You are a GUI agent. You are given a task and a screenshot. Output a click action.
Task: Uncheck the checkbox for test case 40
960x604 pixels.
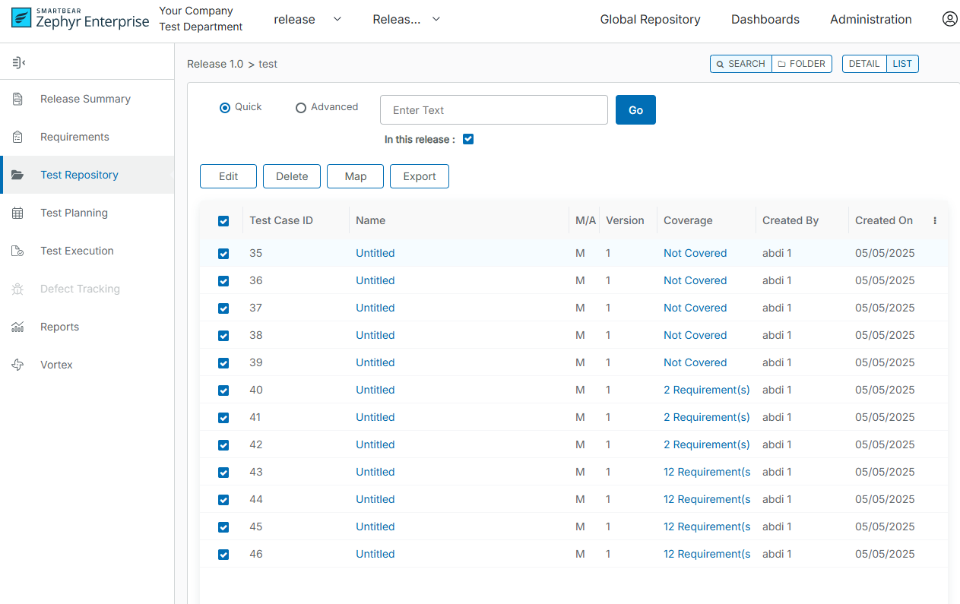[223, 391]
